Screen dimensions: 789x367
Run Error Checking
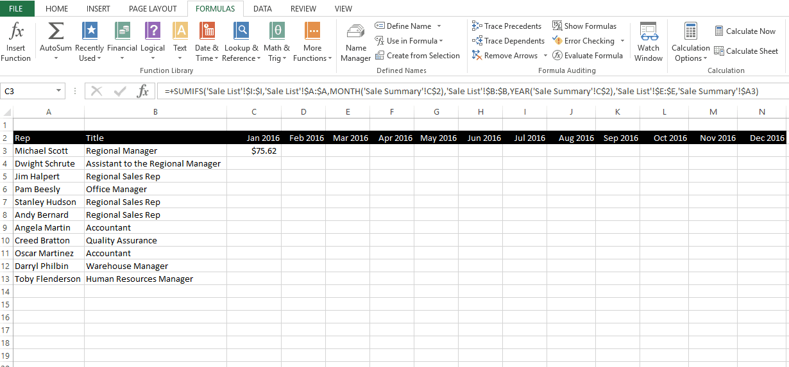(x=583, y=41)
